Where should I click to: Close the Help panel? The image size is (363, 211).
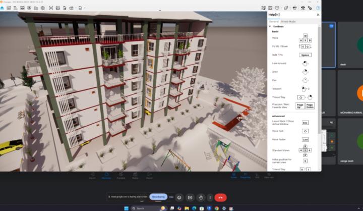point(318,15)
